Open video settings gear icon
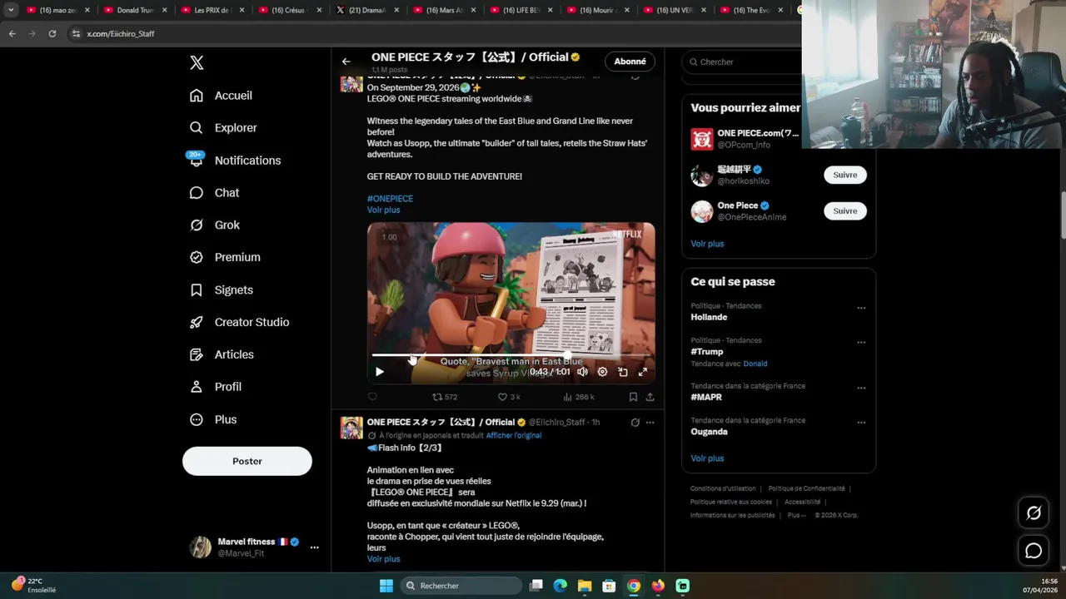The image size is (1066, 599). point(602,372)
